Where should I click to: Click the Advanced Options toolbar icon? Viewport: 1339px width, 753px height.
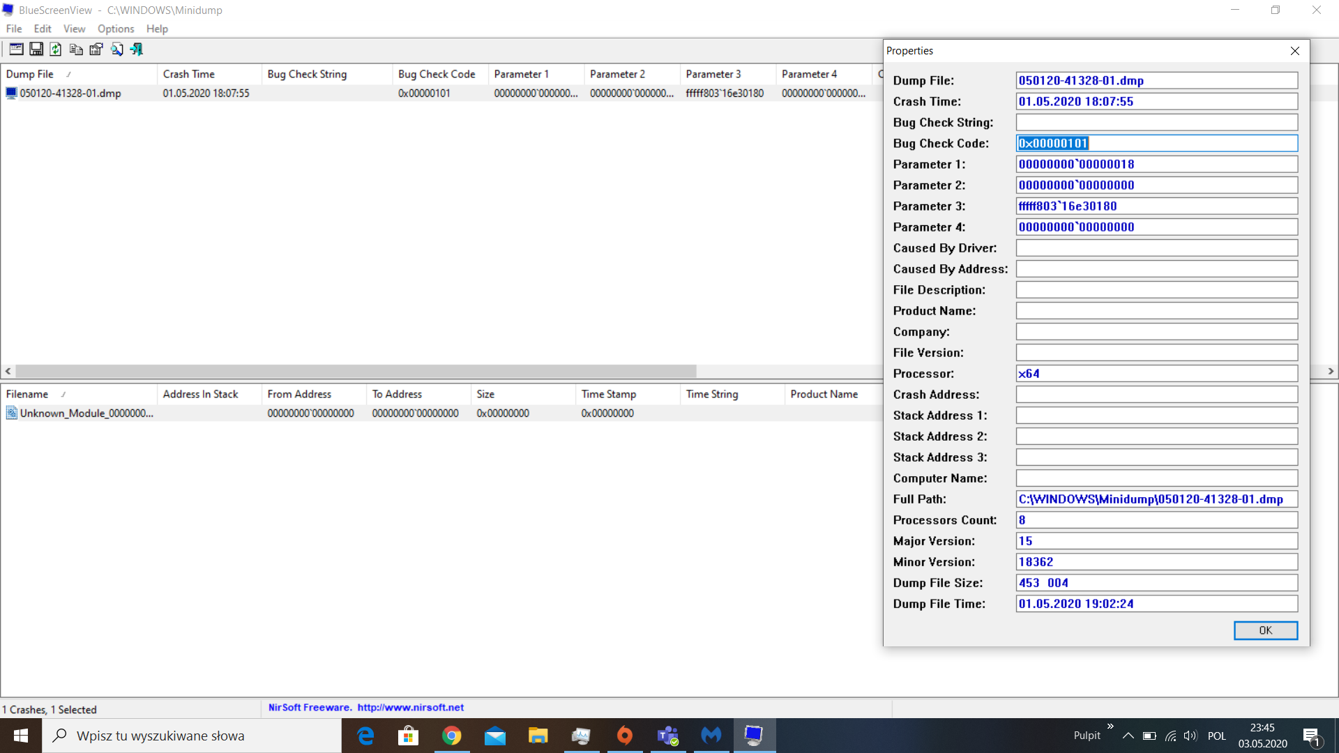click(16, 50)
